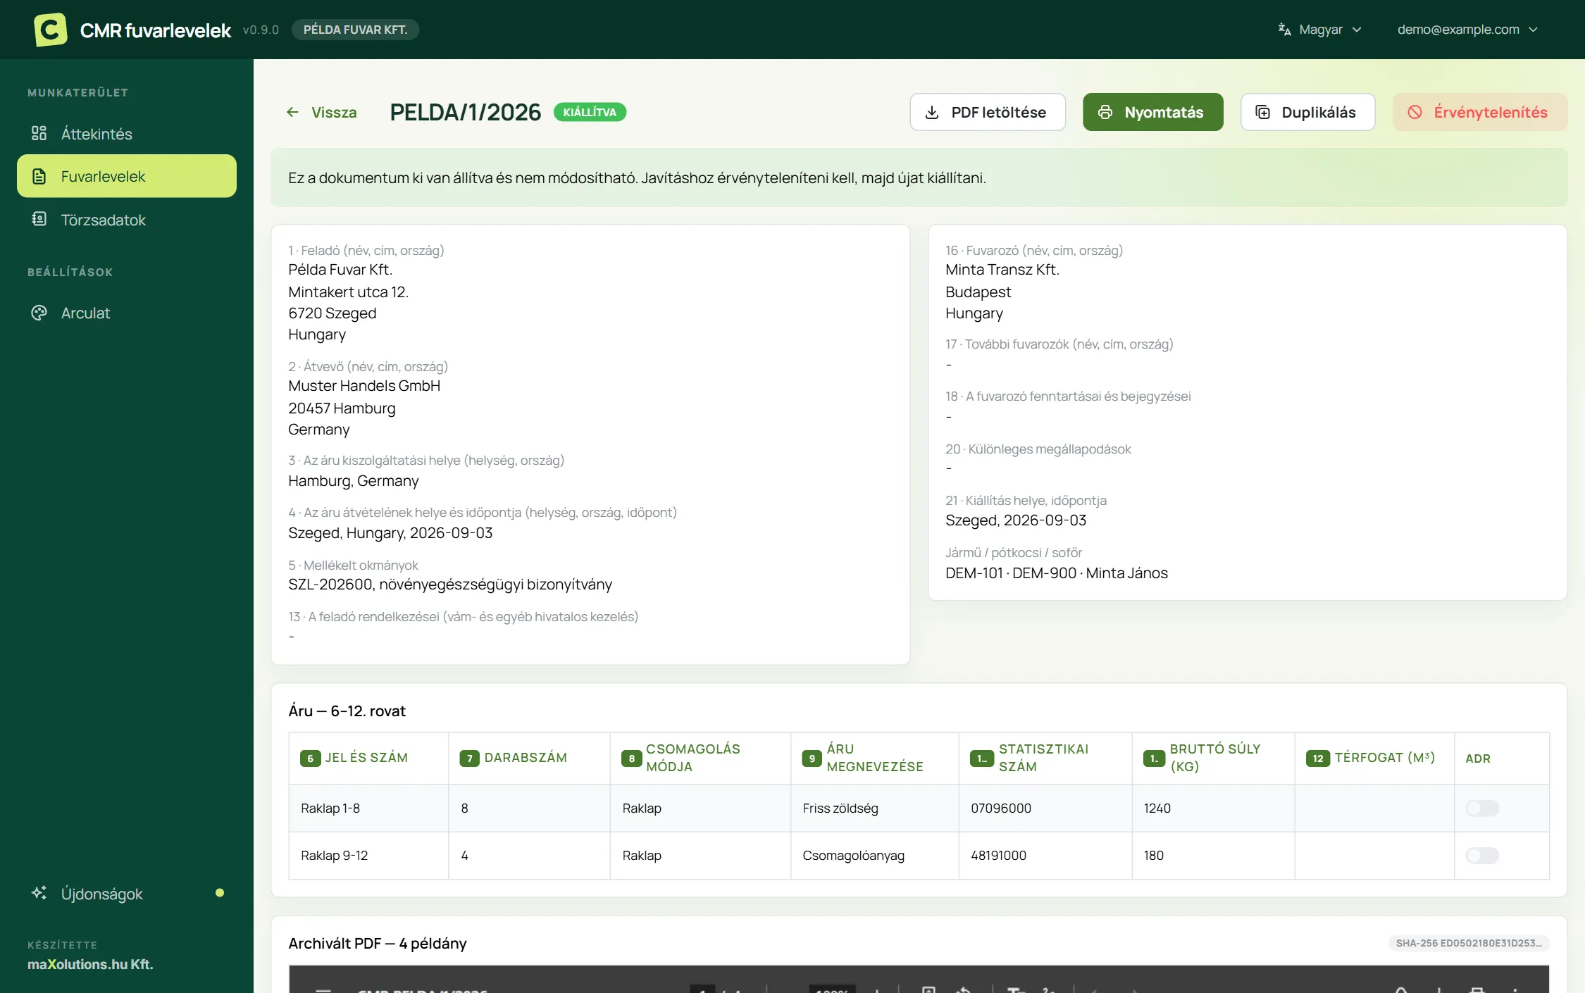Click the Vissza back link

[x=321, y=112]
